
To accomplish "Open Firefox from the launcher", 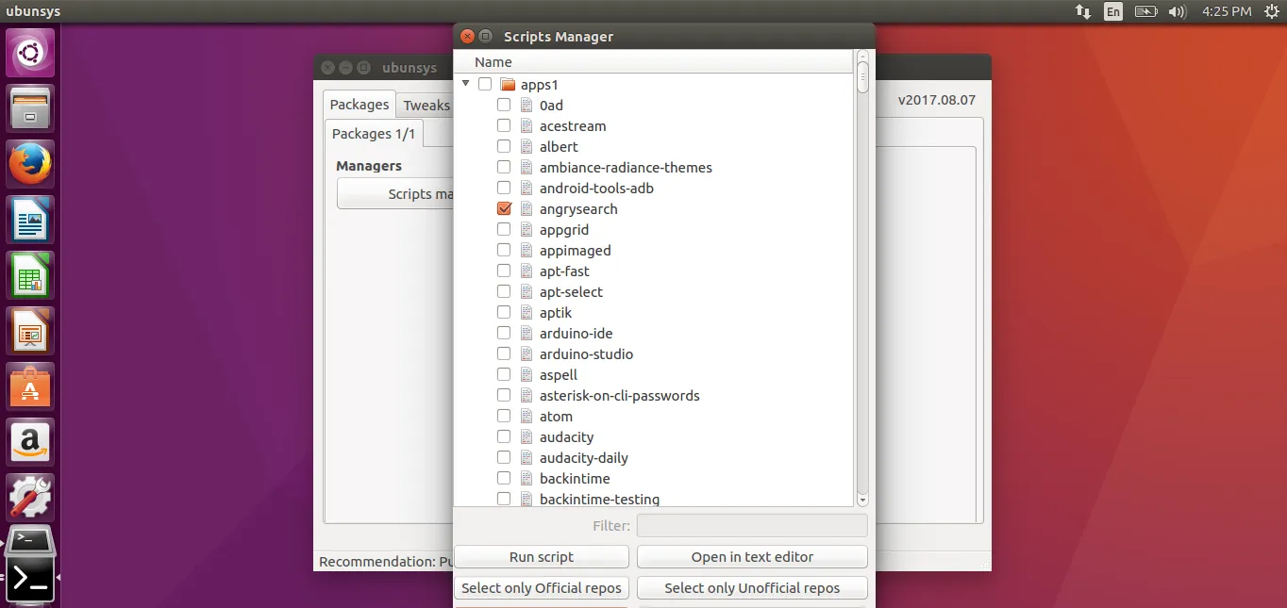I will [30, 164].
